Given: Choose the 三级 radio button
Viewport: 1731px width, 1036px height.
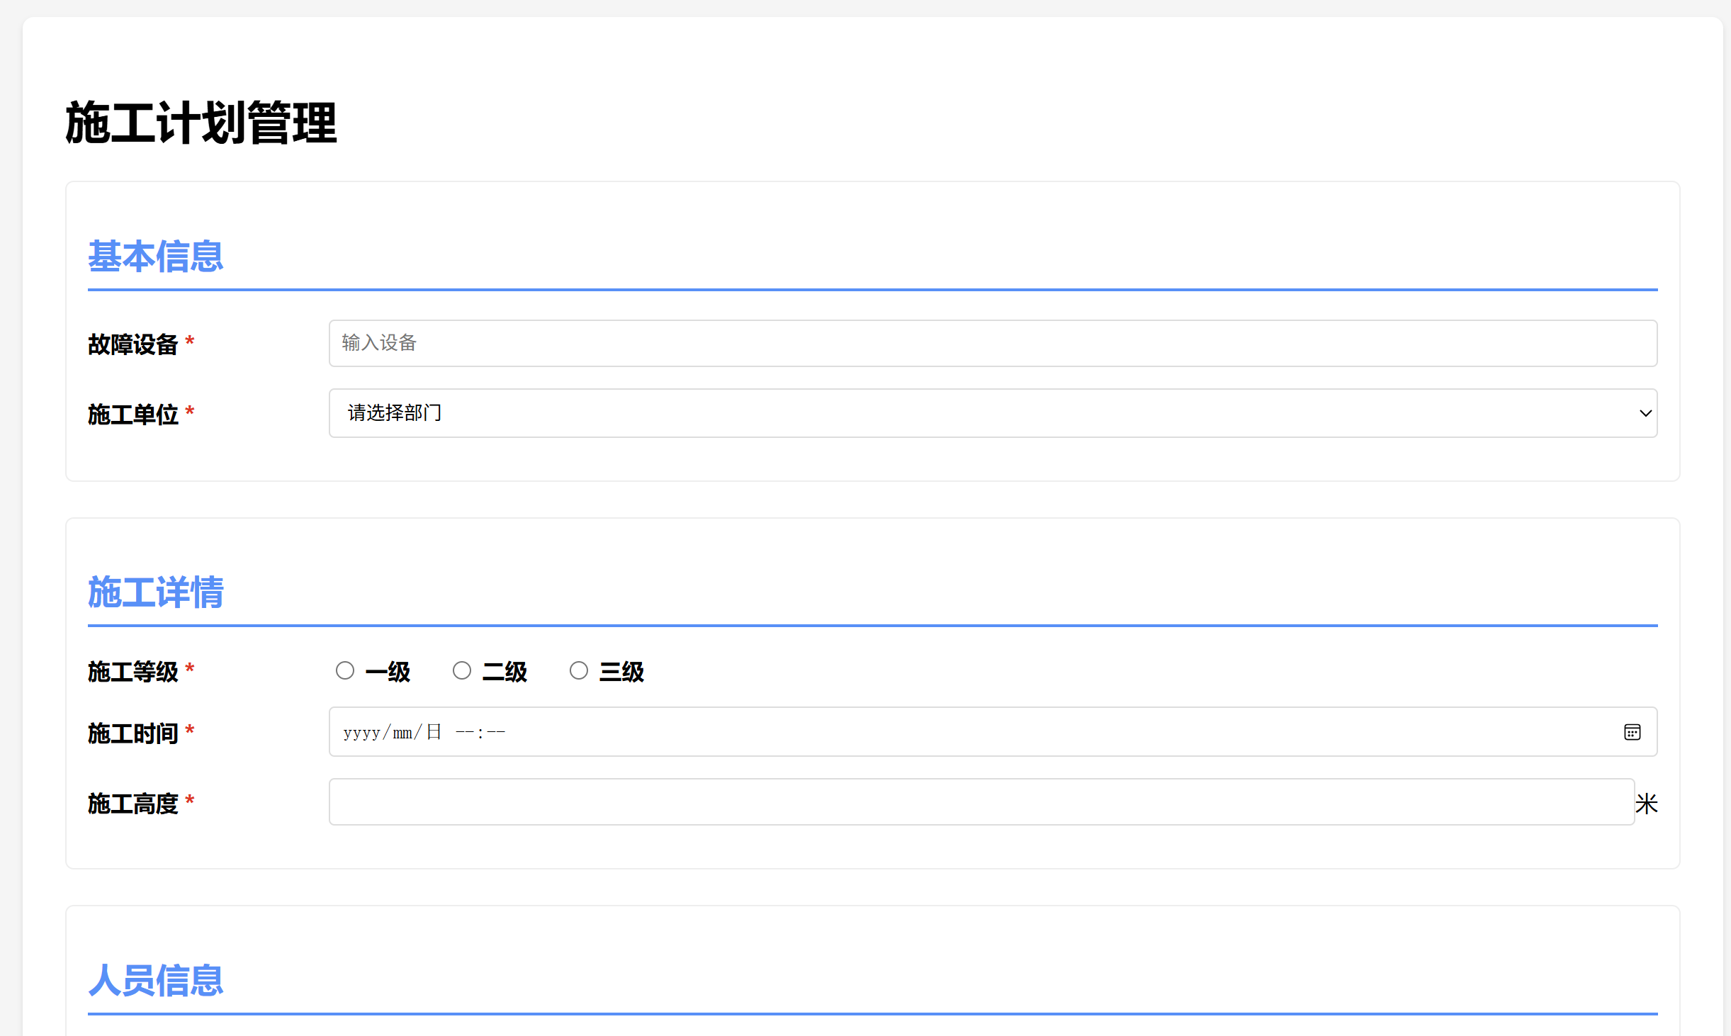Looking at the screenshot, I should coord(579,670).
